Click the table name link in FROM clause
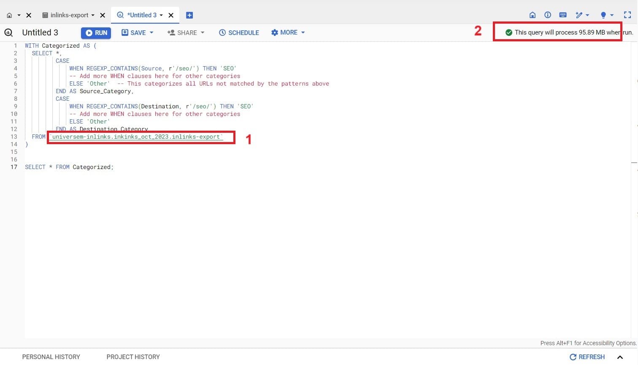This screenshot has width=638, height=365. (136, 137)
